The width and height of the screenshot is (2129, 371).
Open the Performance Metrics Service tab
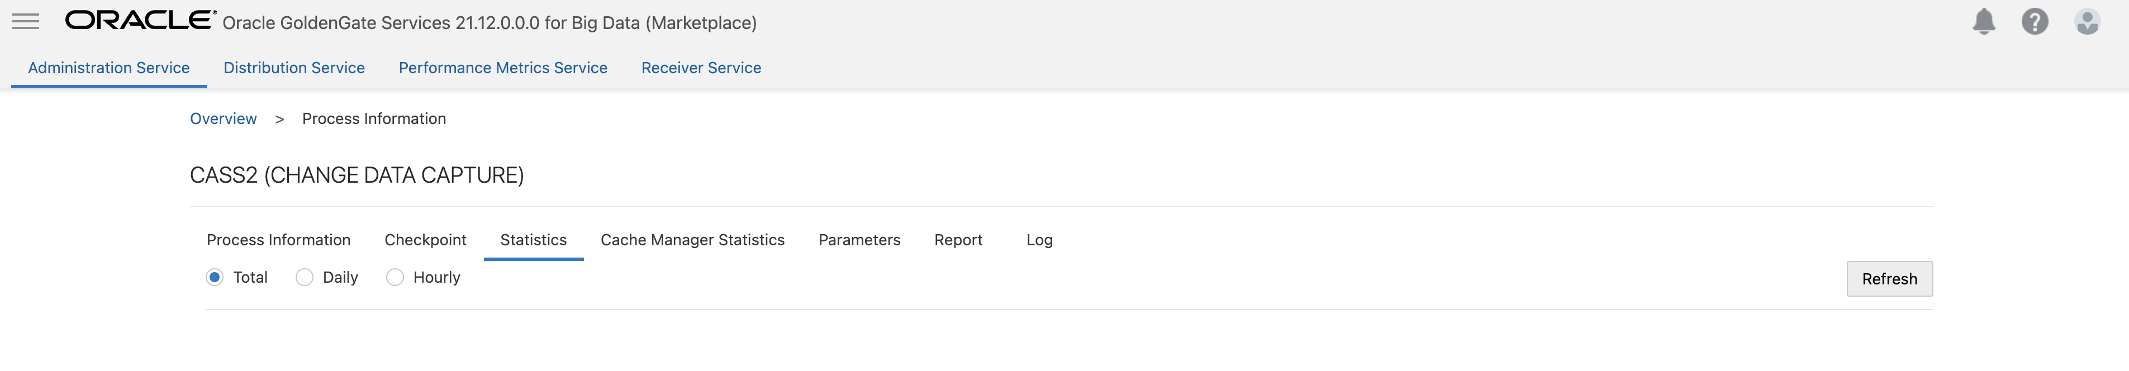coord(502,68)
